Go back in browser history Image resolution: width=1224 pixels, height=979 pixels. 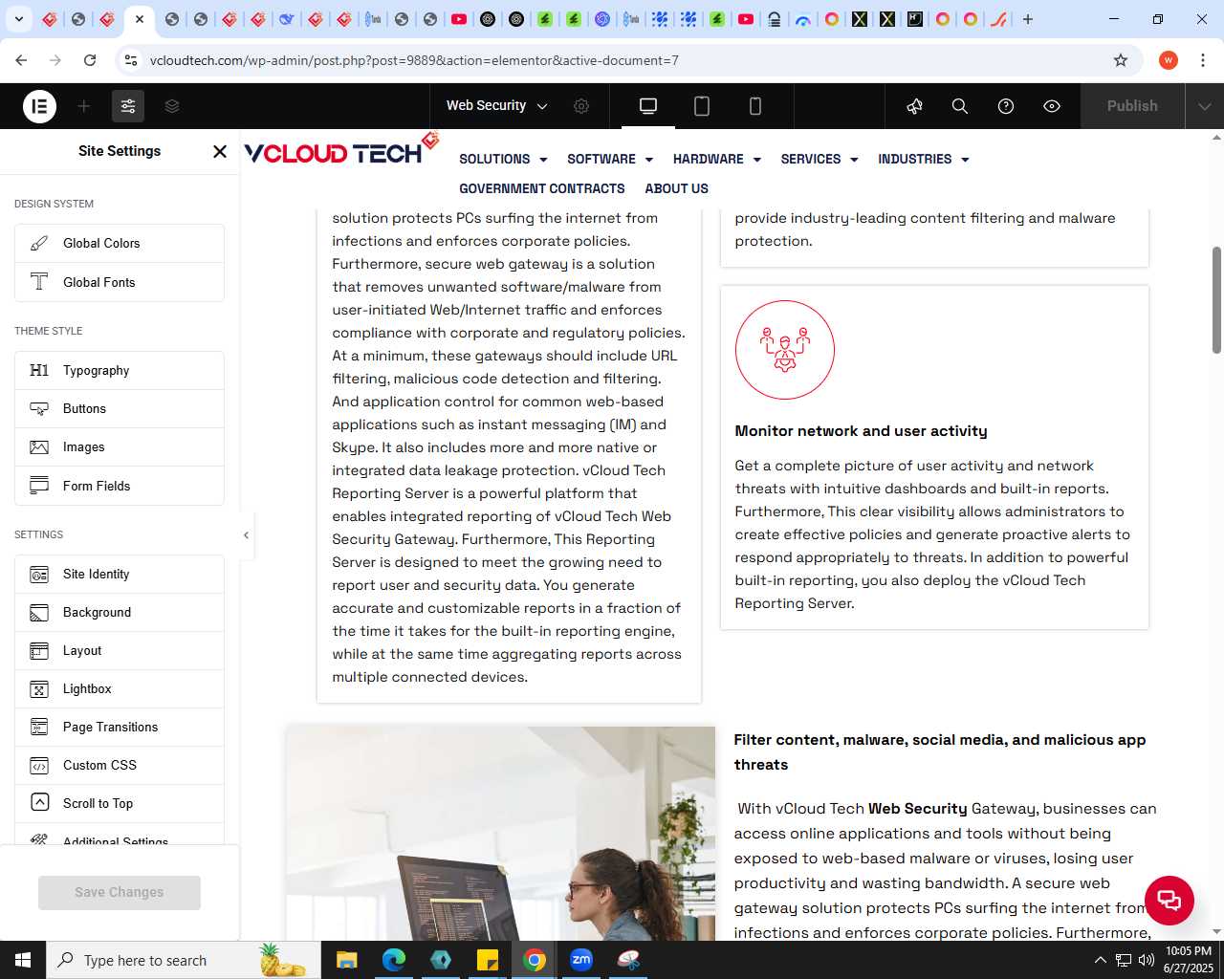tap(21, 60)
